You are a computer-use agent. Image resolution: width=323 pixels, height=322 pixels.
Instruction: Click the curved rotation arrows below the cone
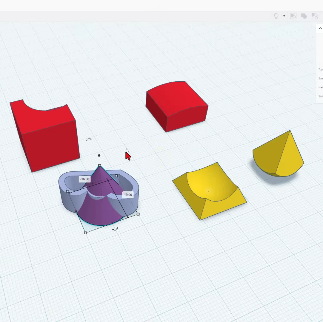click(x=115, y=229)
